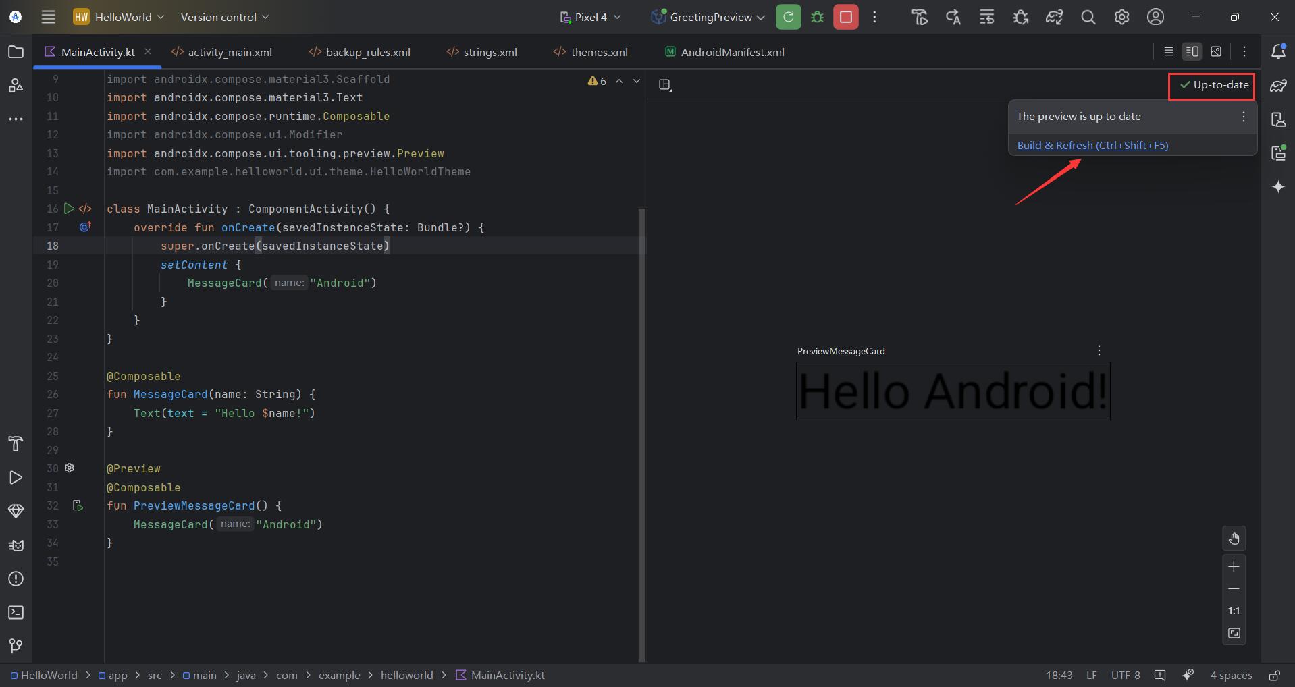The image size is (1295, 687).
Task: Open Search Everywhere magnifier icon
Action: point(1088,17)
